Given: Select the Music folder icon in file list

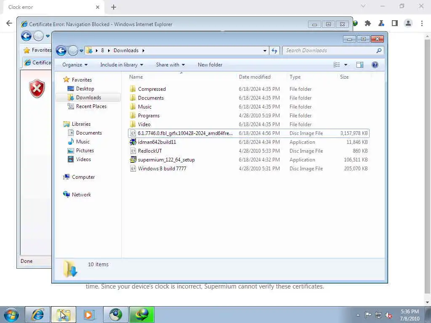Looking at the screenshot, I should [x=133, y=106].
